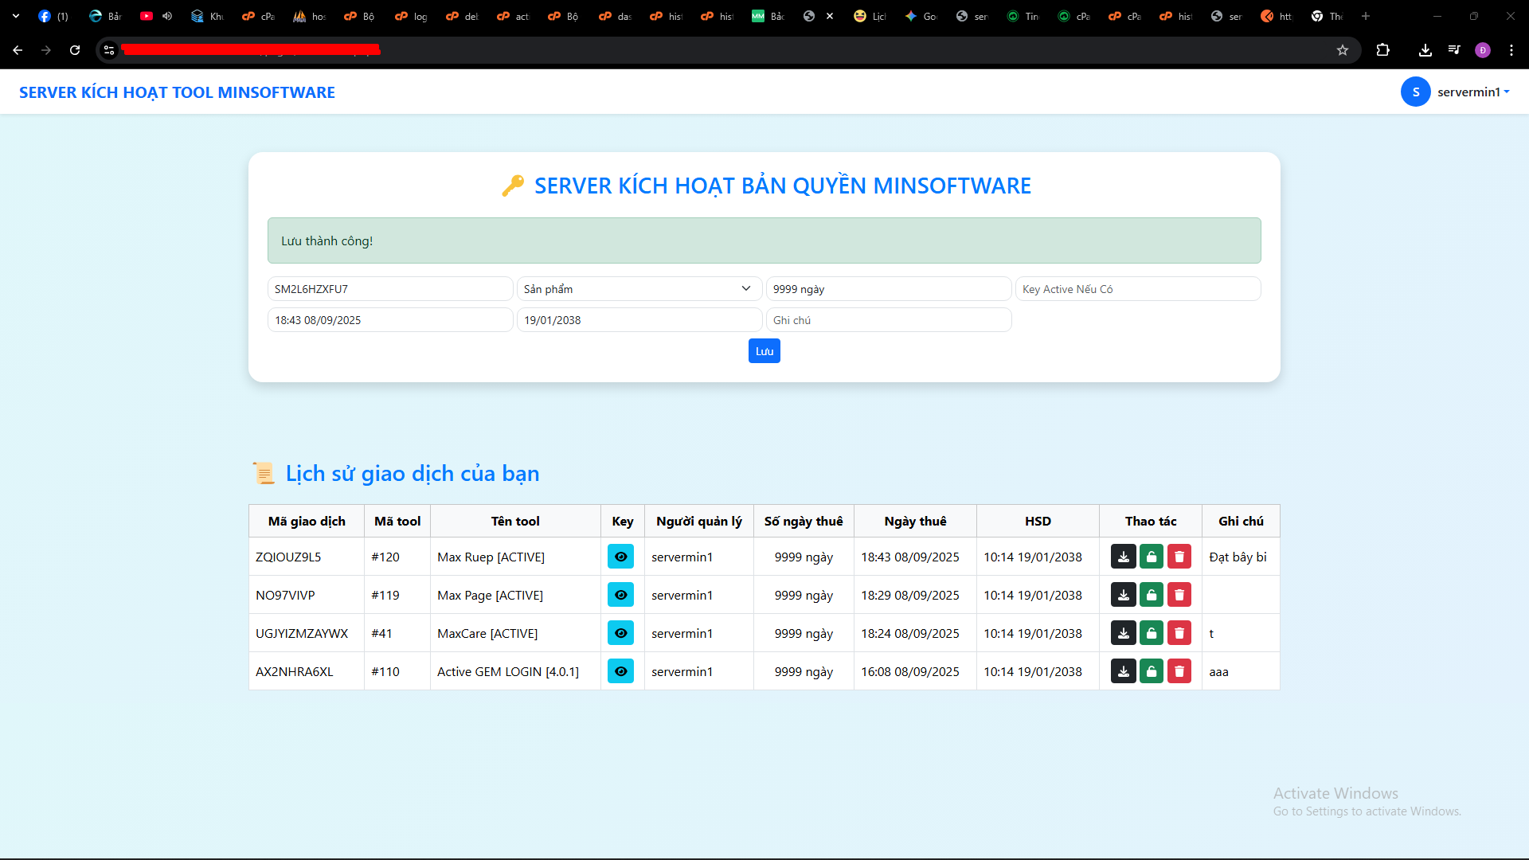This screenshot has width=1529, height=860.
Task: Open a new browser tab
Action: click(1366, 16)
